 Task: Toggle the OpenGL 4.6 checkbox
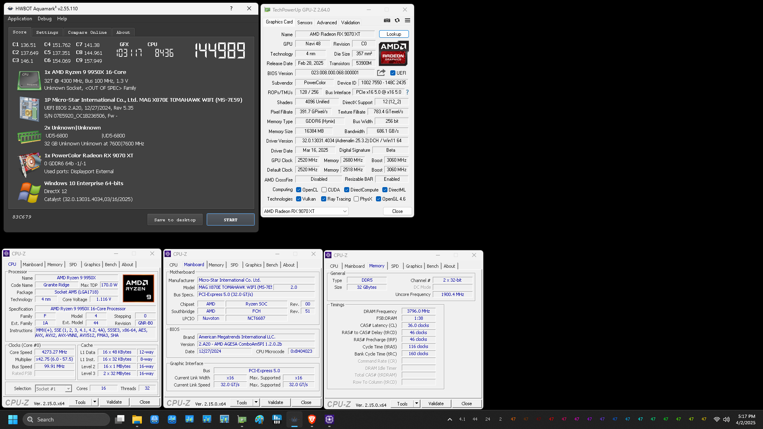pyautogui.click(x=378, y=199)
